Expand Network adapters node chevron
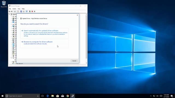Image resolution: width=175 pixels, height=98 pixels. [11, 46]
